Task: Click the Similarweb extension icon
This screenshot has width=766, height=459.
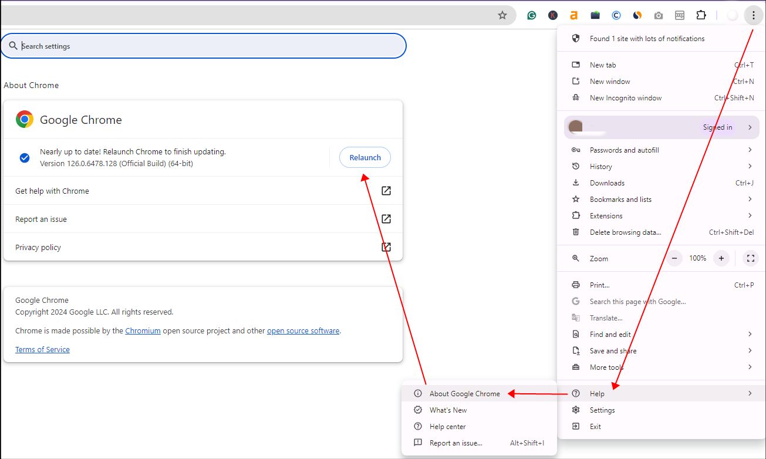Action: click(637, 16)
